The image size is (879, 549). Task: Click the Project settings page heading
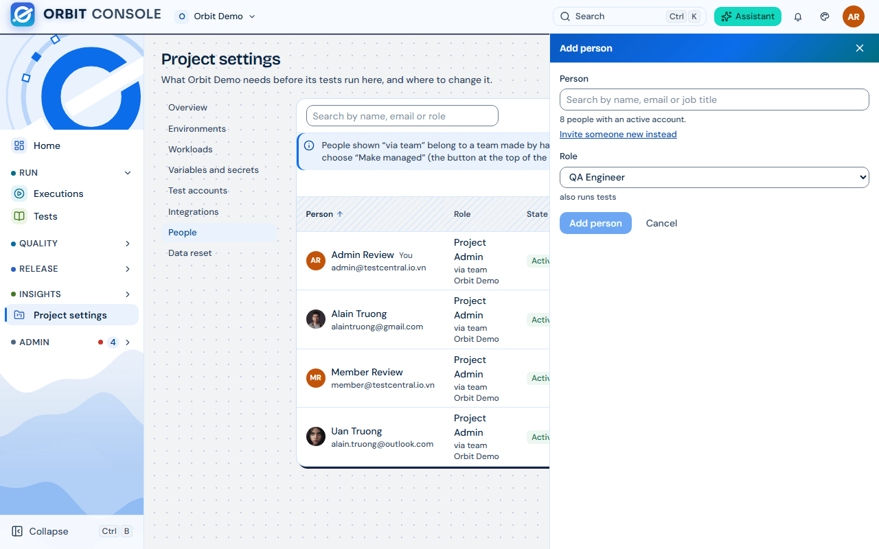coord(220,59)
